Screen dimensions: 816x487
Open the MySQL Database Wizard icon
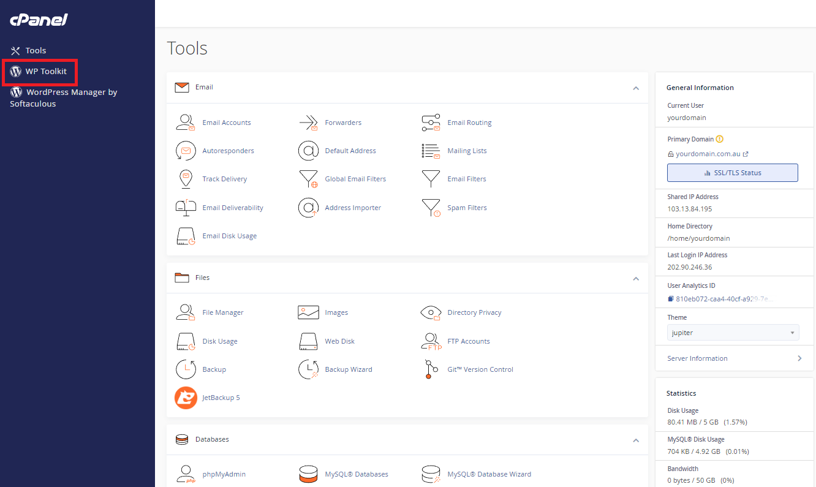[431, 474]
